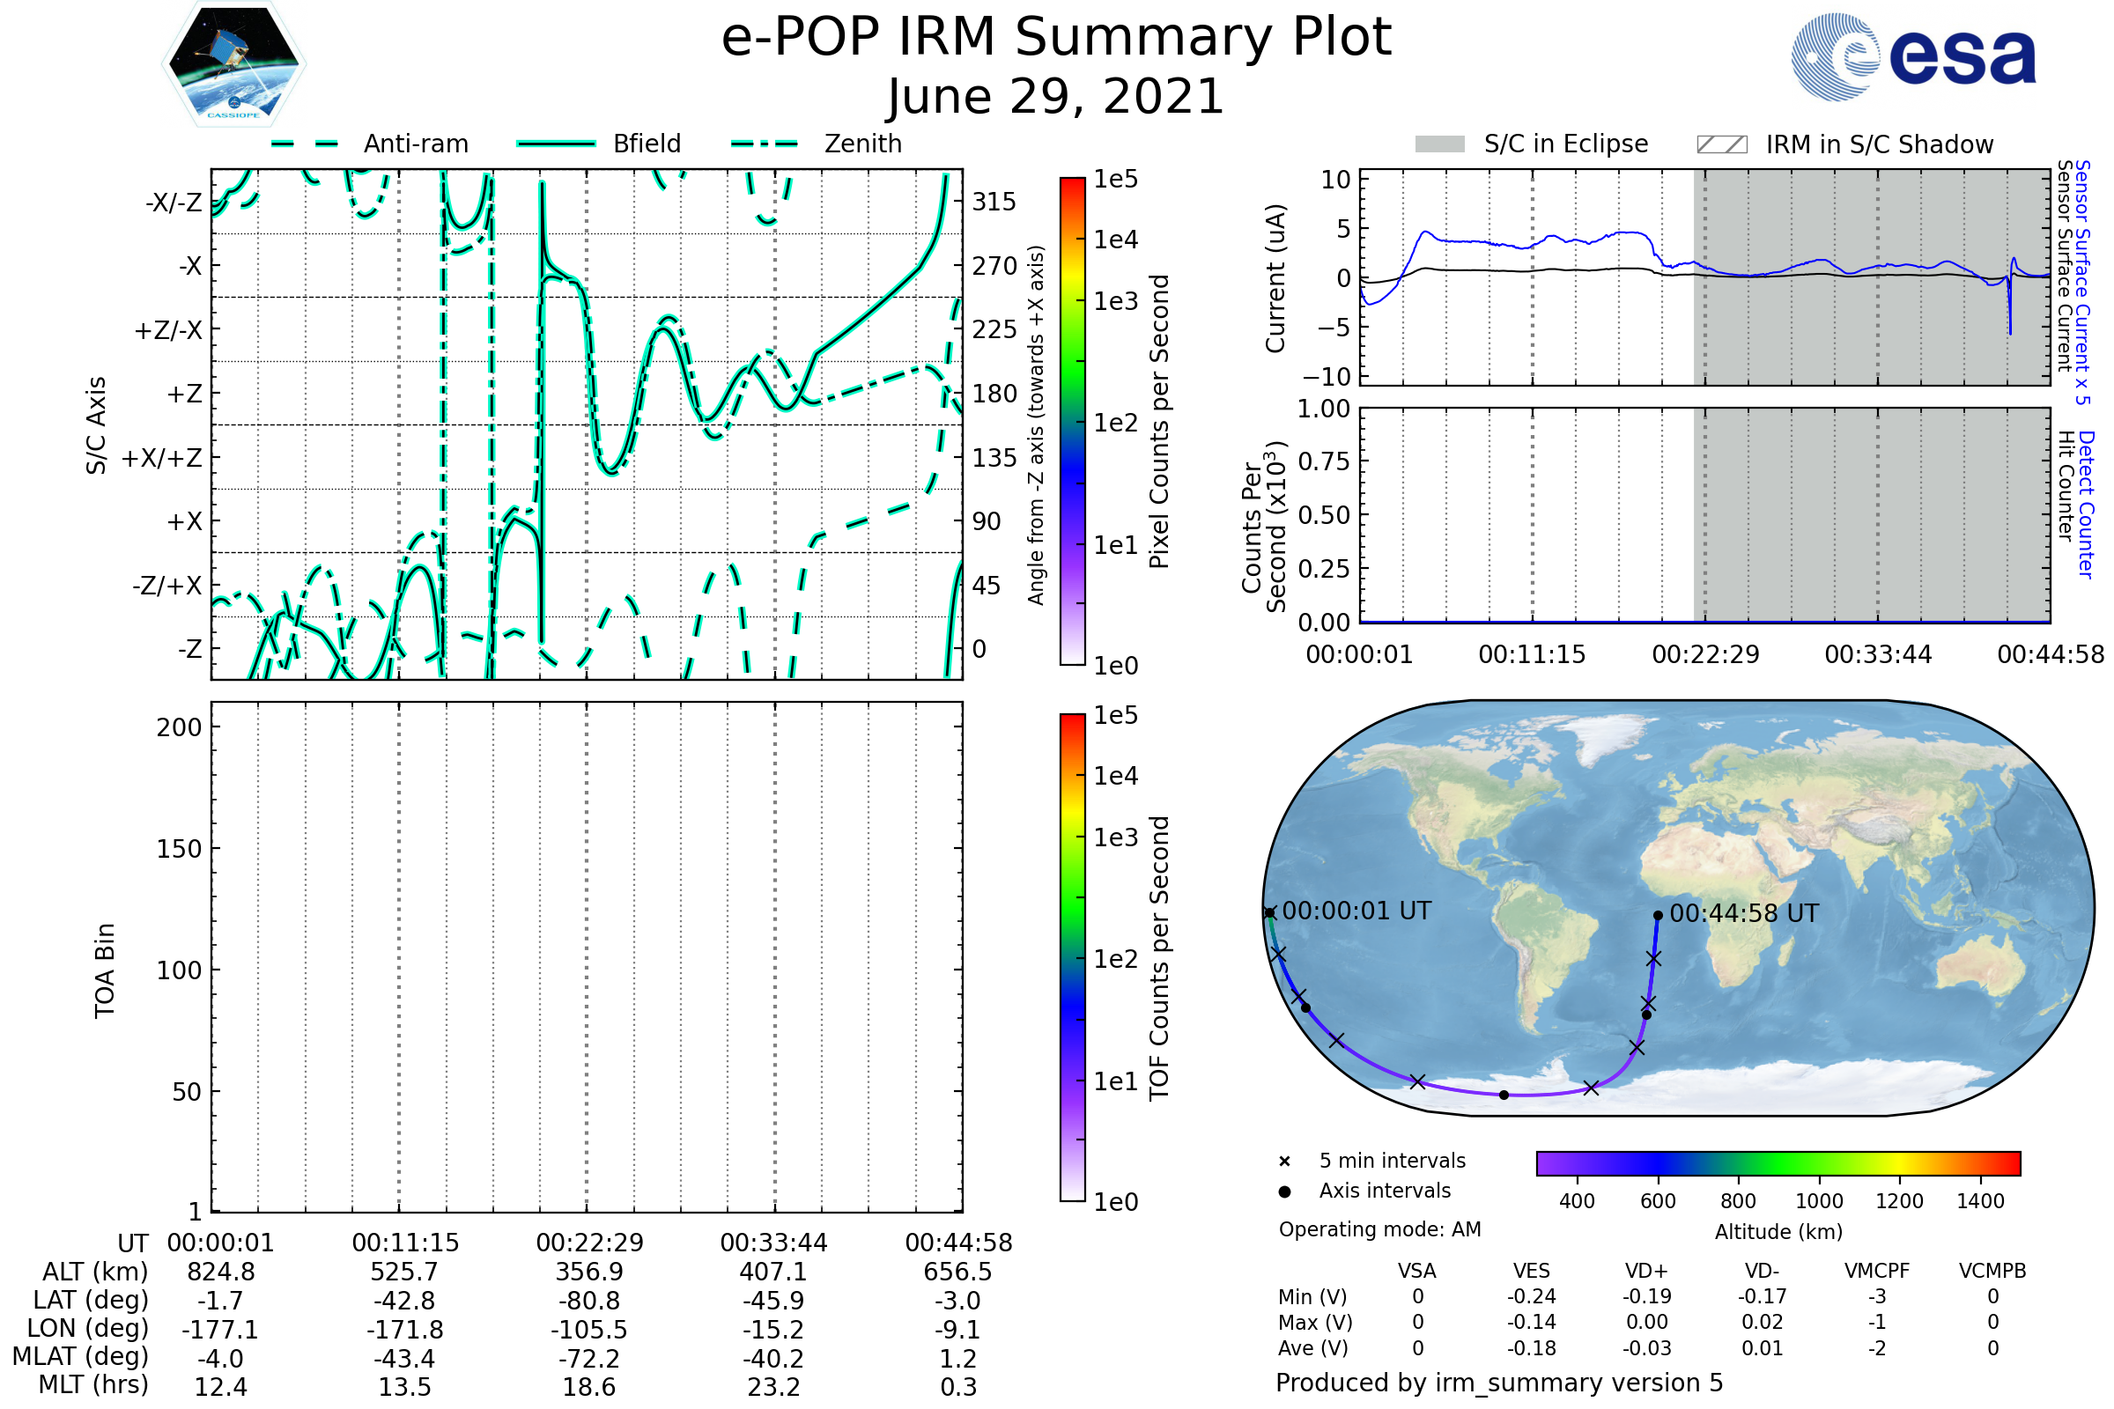Click the Anti-ram dashed line legend marker
The width and height of the screenshot is (2114, 1409).
[x=305, y=144]
